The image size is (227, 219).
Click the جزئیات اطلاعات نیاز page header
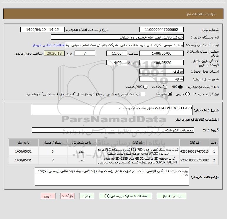[201, 14]
